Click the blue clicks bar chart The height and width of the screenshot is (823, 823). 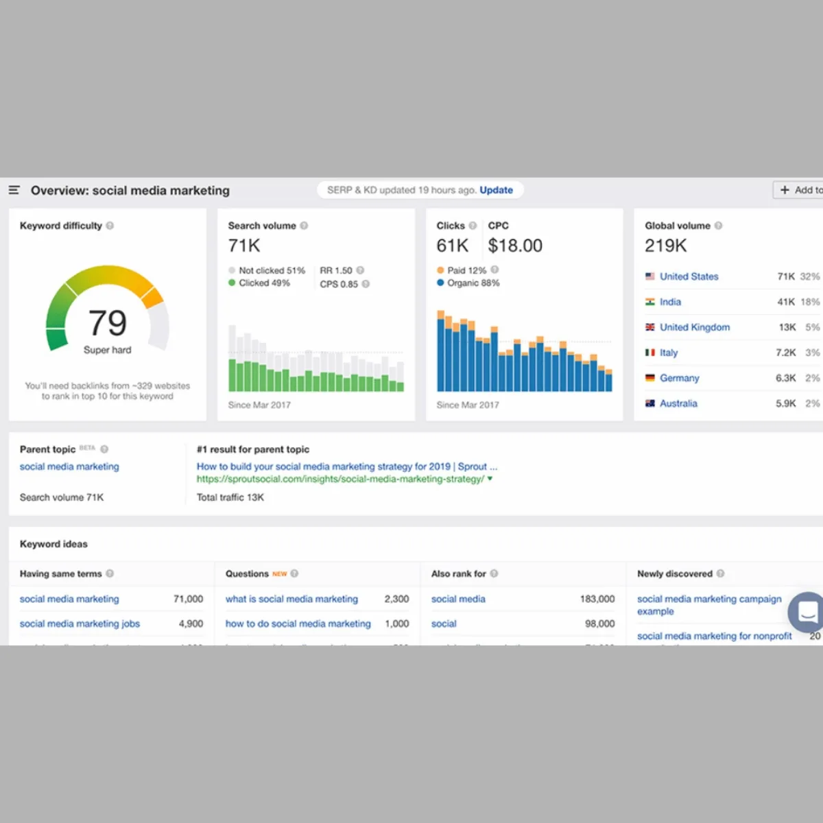click(525, 350)
